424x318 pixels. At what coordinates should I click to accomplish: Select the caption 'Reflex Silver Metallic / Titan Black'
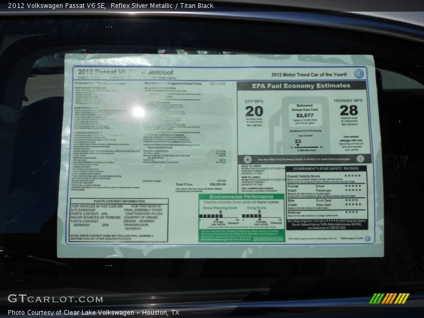tap(162, 6)
